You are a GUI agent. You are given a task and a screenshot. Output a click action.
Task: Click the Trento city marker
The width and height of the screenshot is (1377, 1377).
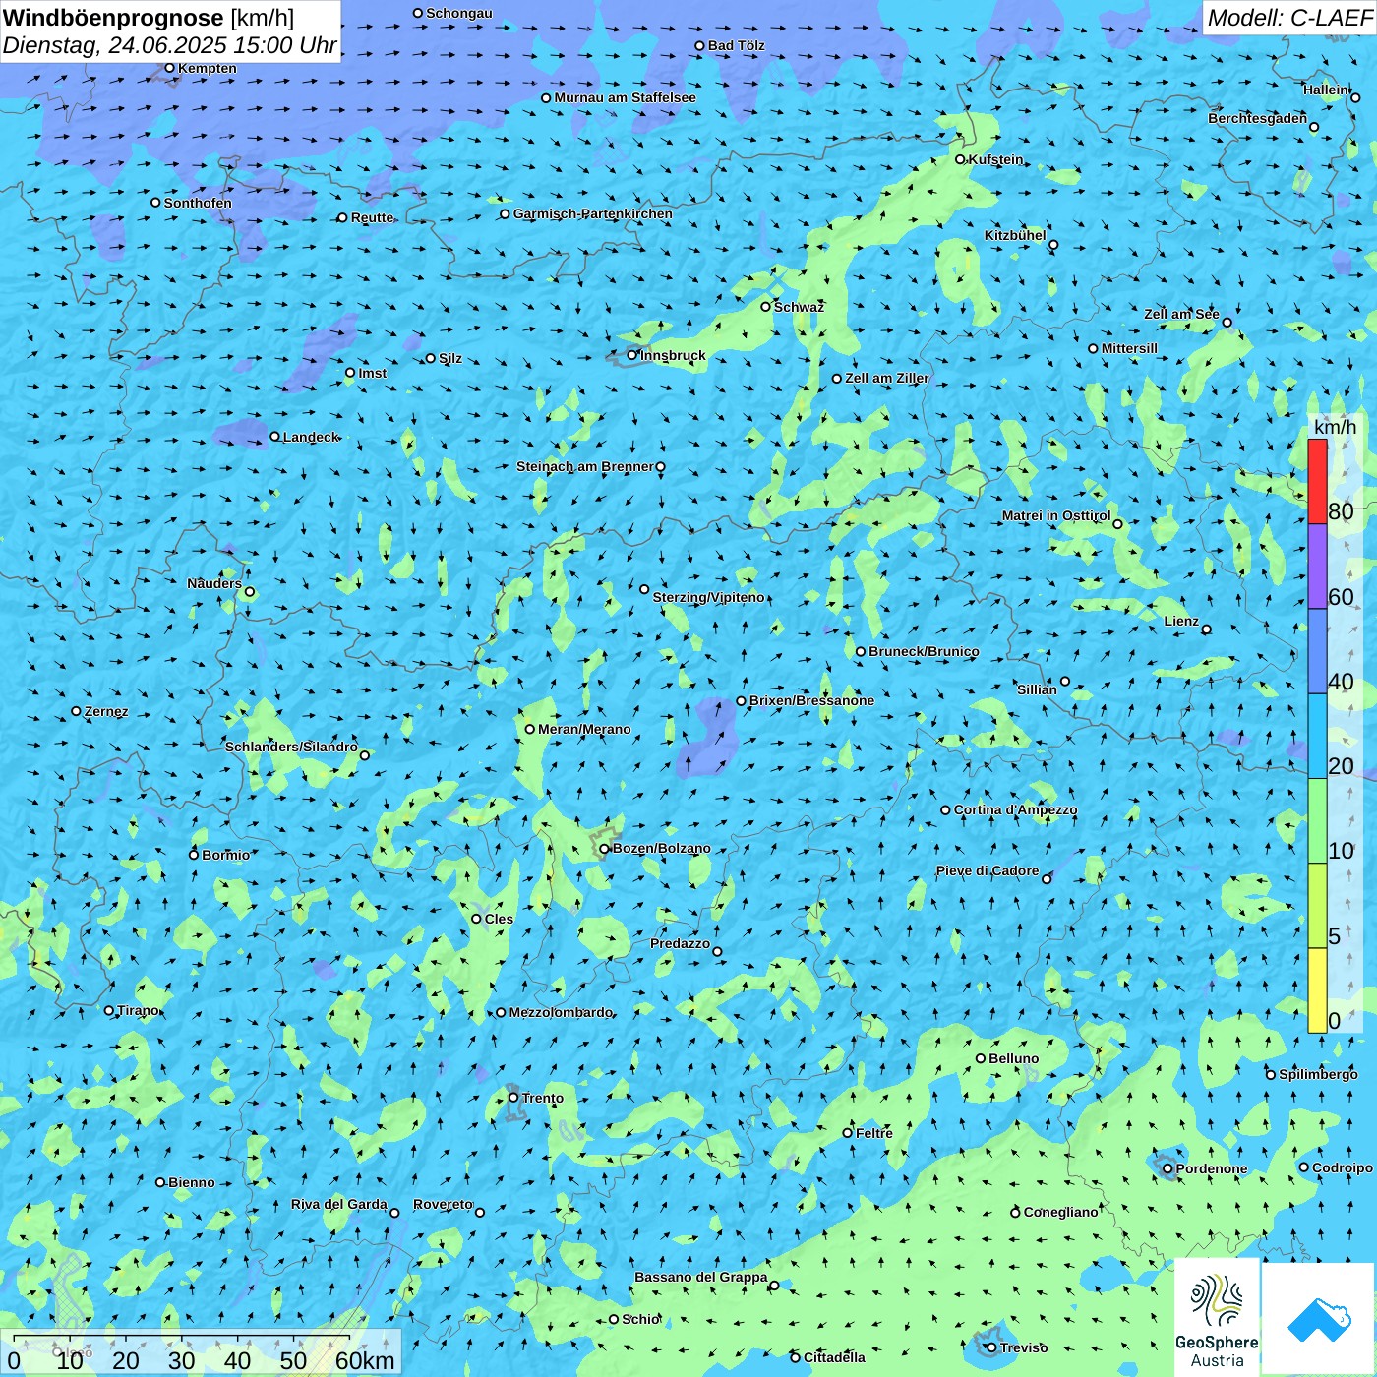(513, 1098)
